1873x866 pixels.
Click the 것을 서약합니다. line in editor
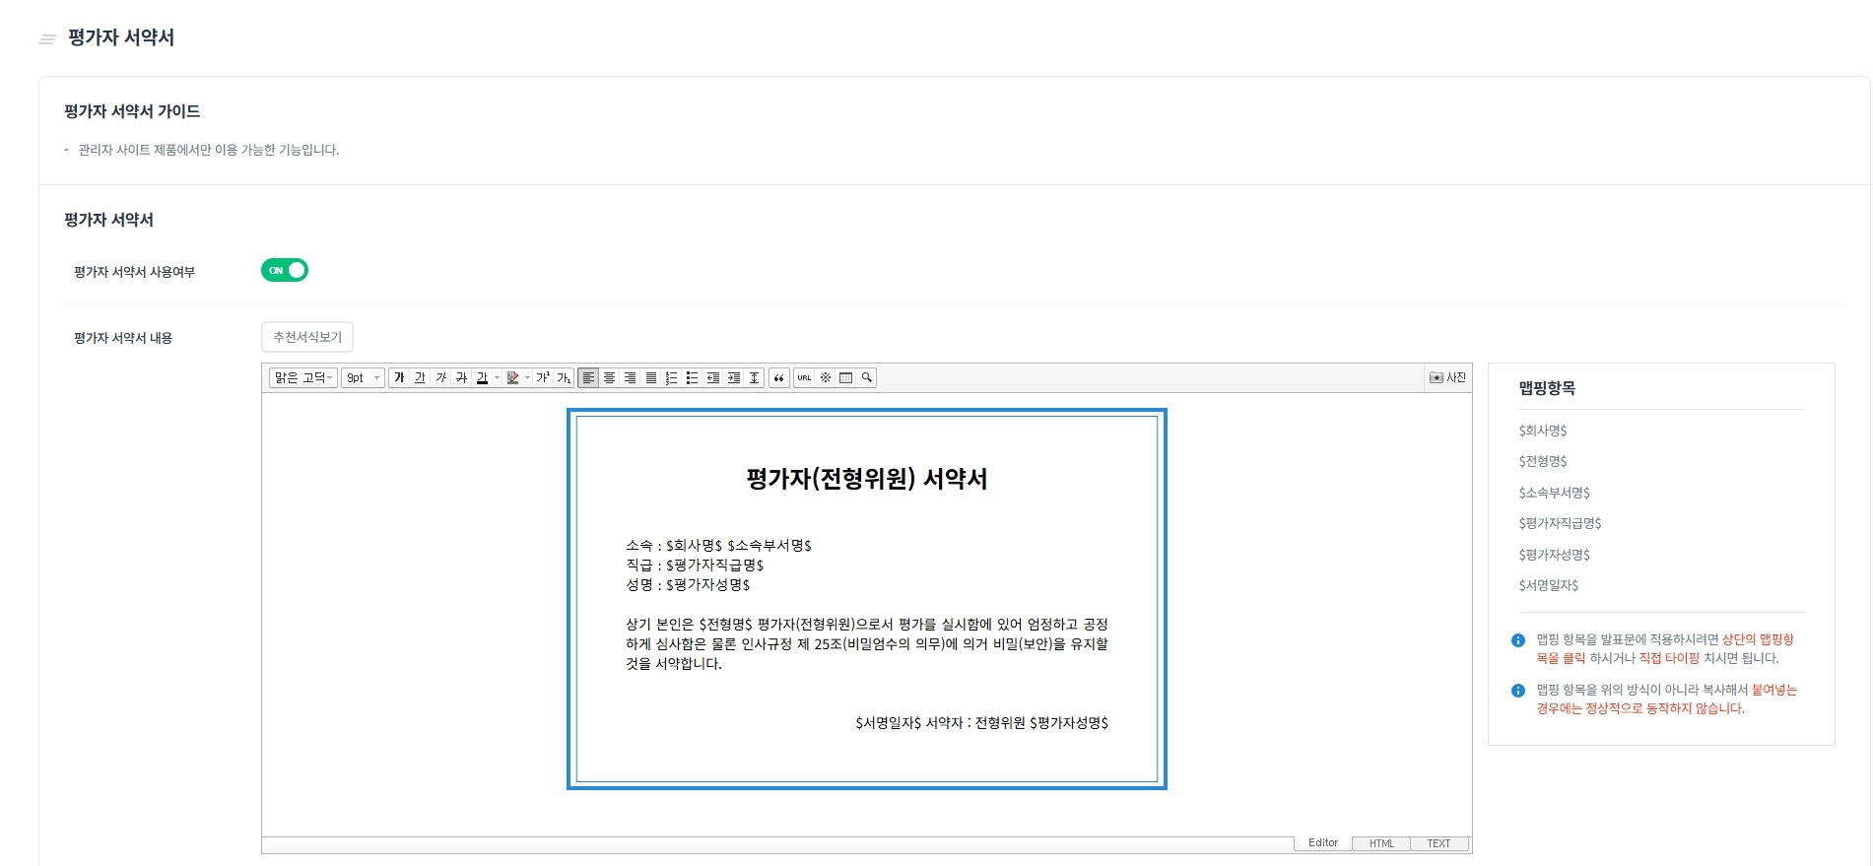coord(674,663)
